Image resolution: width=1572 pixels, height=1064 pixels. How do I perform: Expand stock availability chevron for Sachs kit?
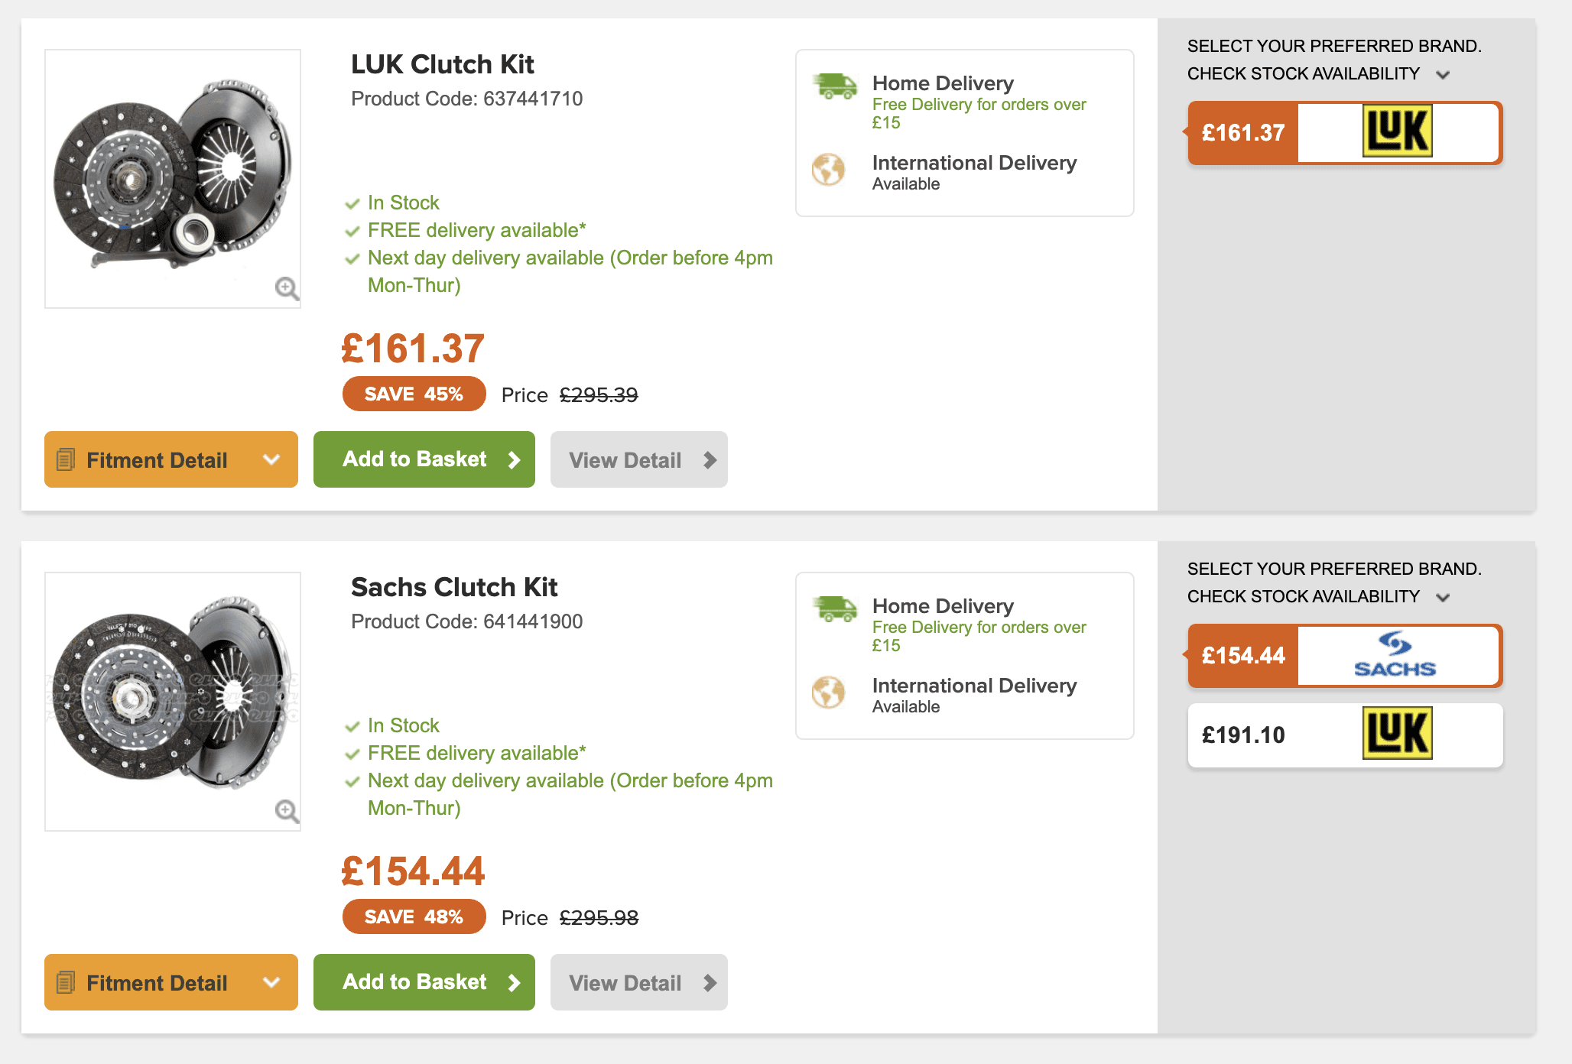pyautogui.click(x=1443, y=598)
